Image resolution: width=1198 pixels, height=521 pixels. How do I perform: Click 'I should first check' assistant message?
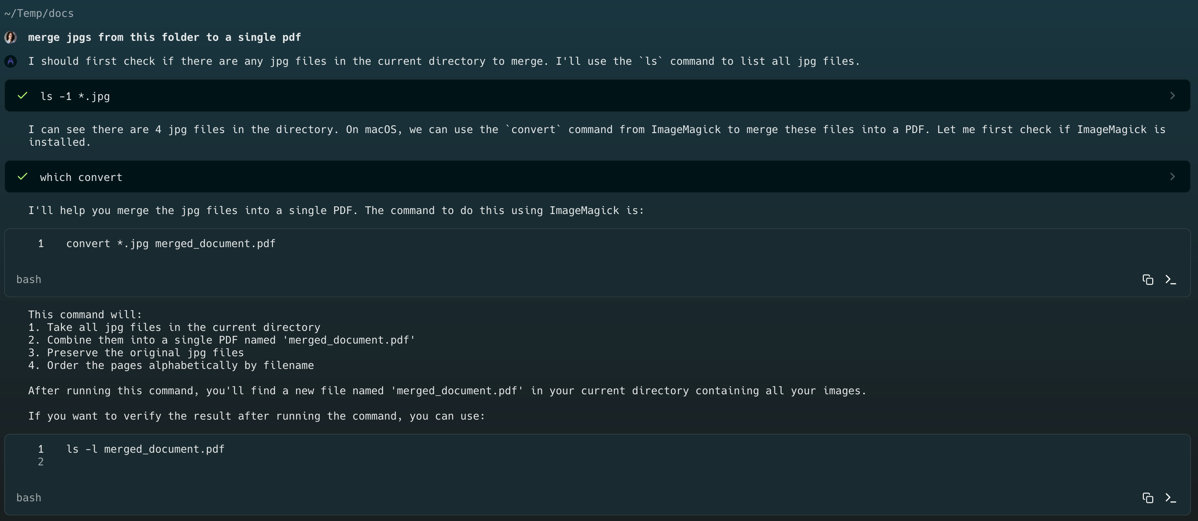(444, 61)
